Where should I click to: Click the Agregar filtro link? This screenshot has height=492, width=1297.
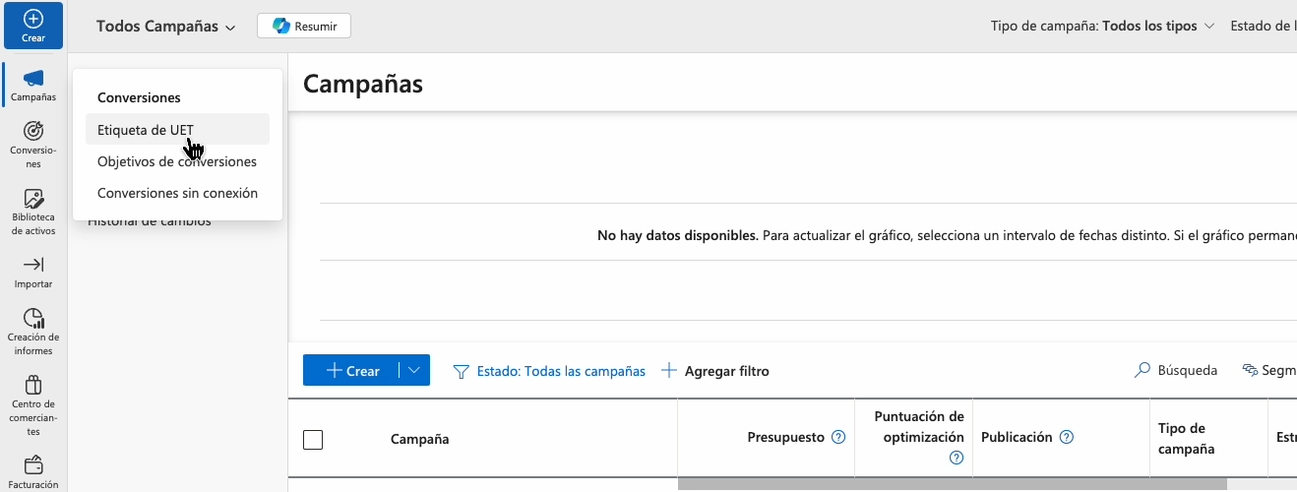715,371
